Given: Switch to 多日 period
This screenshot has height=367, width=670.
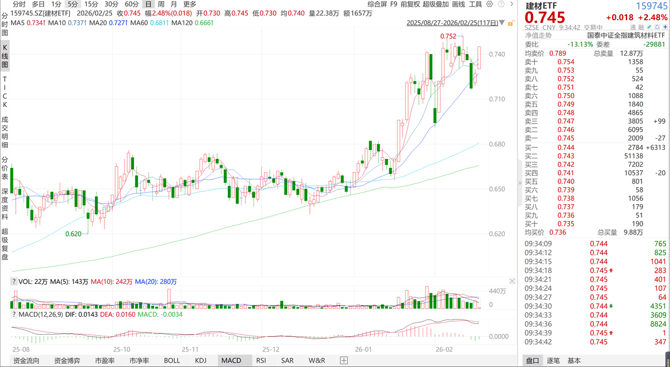Looking at the screenshot, I should tap(39, 4).
